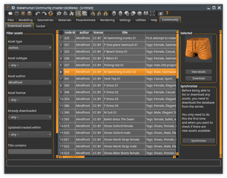Open the Socket sub-tab
The height and width of the screenshot is (178, 227).
pos(41,26)
